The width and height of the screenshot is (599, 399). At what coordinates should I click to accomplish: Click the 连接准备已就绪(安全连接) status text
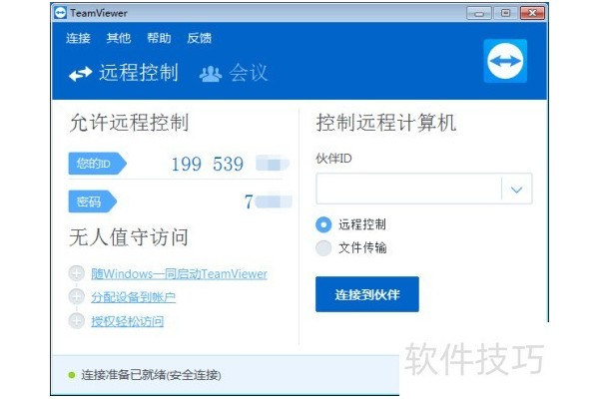pos(152,375)
